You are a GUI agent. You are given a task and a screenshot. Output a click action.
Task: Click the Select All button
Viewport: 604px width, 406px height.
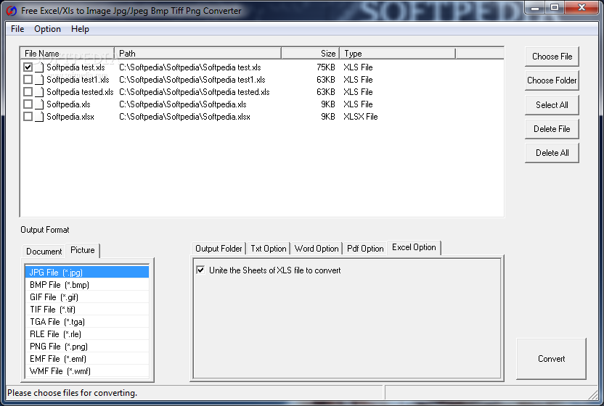pyautogui.click(x=552, y=105)
